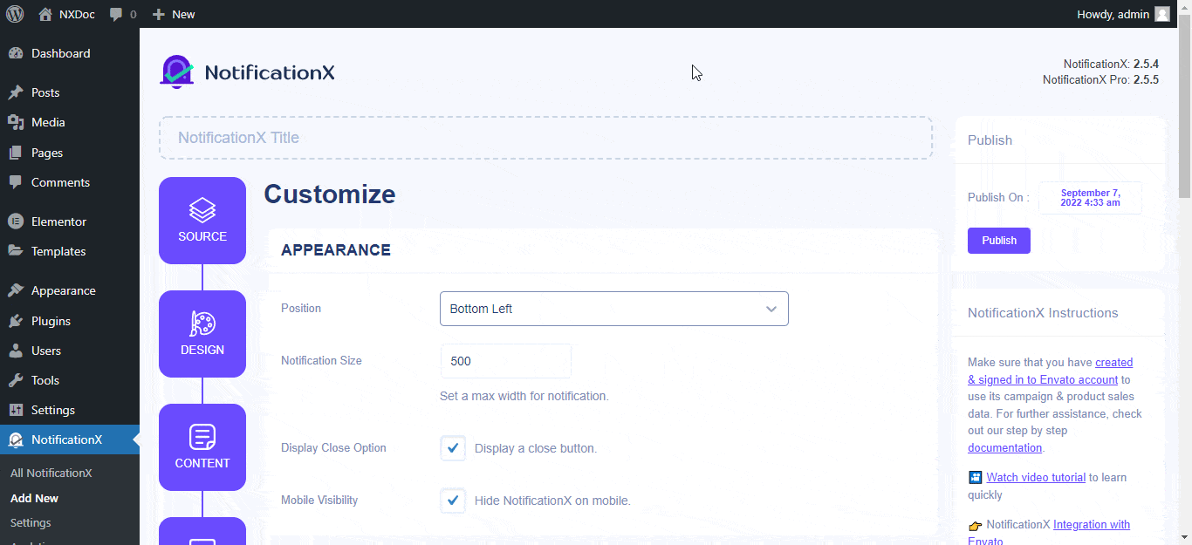Click the Dashboard gauge icon
Screen dimensions: 1192x545
pos(16,53)
